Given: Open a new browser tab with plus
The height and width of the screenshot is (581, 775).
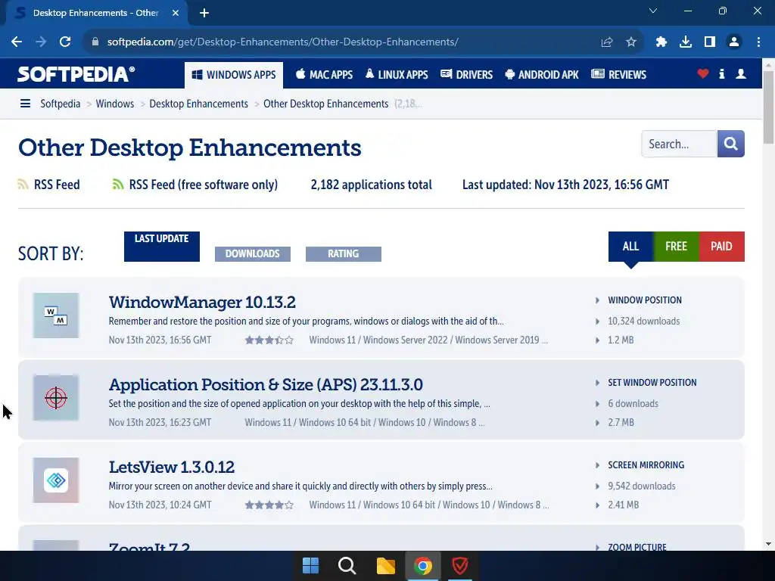Looking at the screenshot, I should (204, 13).
